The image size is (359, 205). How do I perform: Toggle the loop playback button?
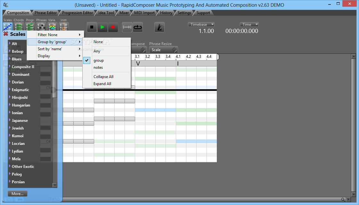click(138, 27)
